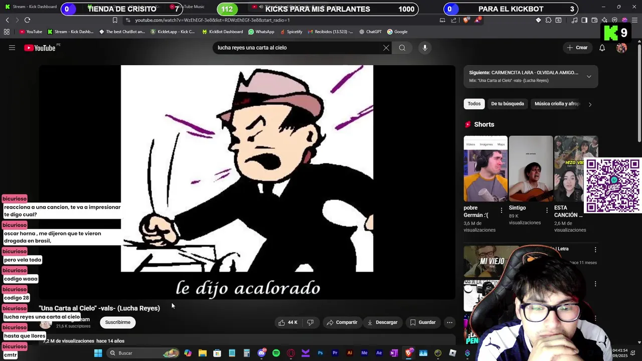Open the Google bookmark
Image resolution: width=642 pixels, height=361 pixels.
[x=397, y=32]
